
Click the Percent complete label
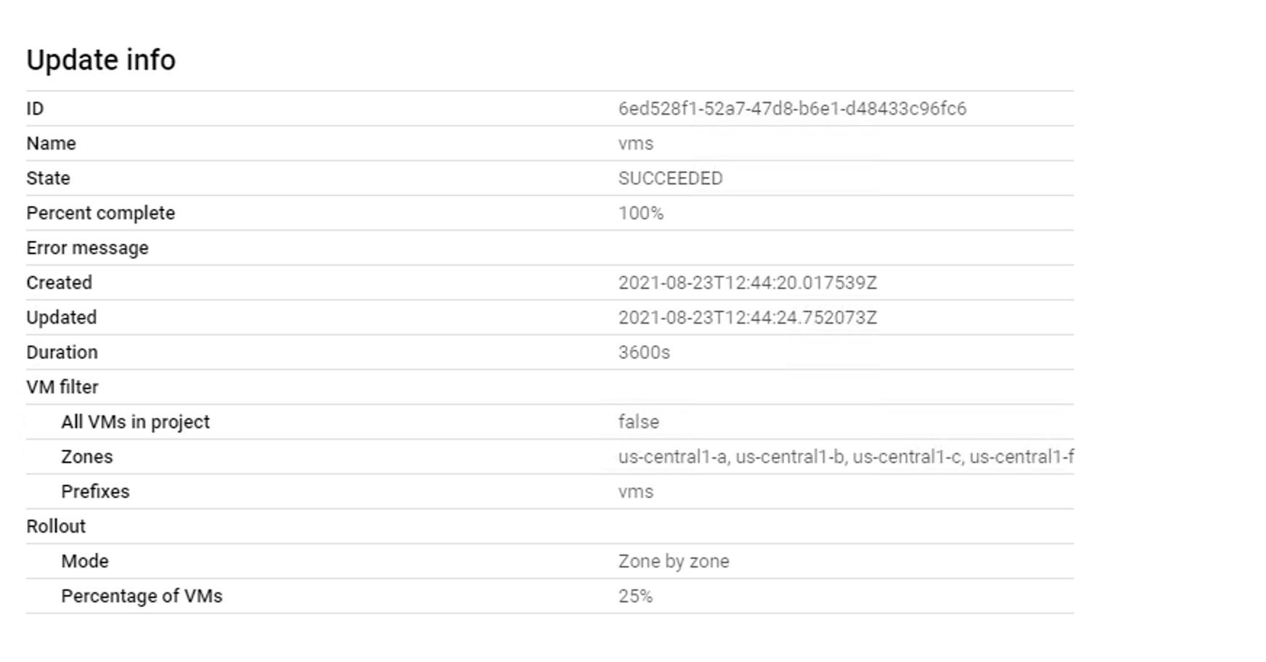coord(100,213)
